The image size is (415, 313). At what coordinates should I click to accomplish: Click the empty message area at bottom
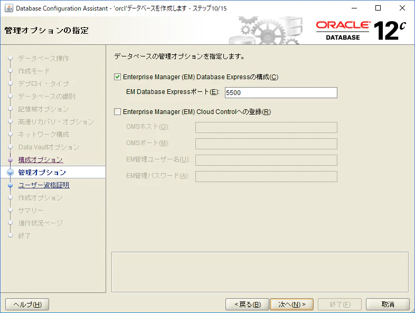260,272
